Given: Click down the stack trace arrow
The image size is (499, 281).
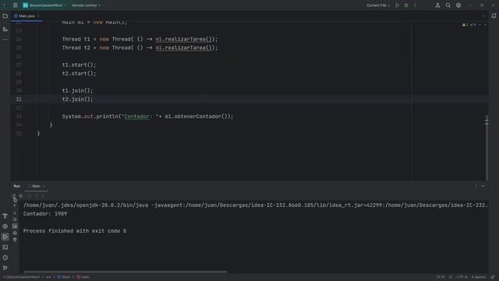Looking at the screenshot, I should point(15,212).
